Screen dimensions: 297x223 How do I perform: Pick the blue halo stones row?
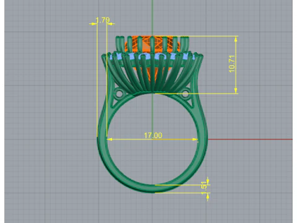coord(152,56)
